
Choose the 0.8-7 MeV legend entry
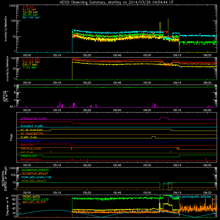pos(30,65)
